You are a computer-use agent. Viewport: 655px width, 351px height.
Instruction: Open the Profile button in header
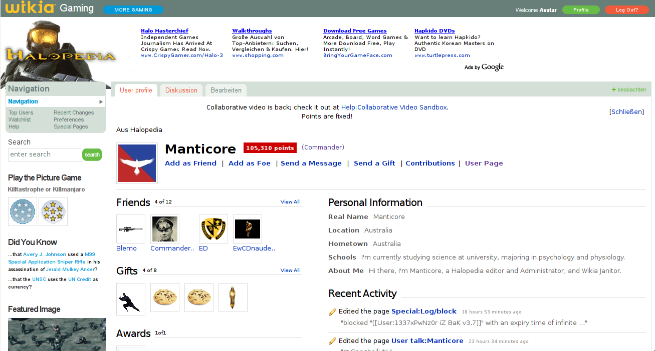(x=581, y=9)
